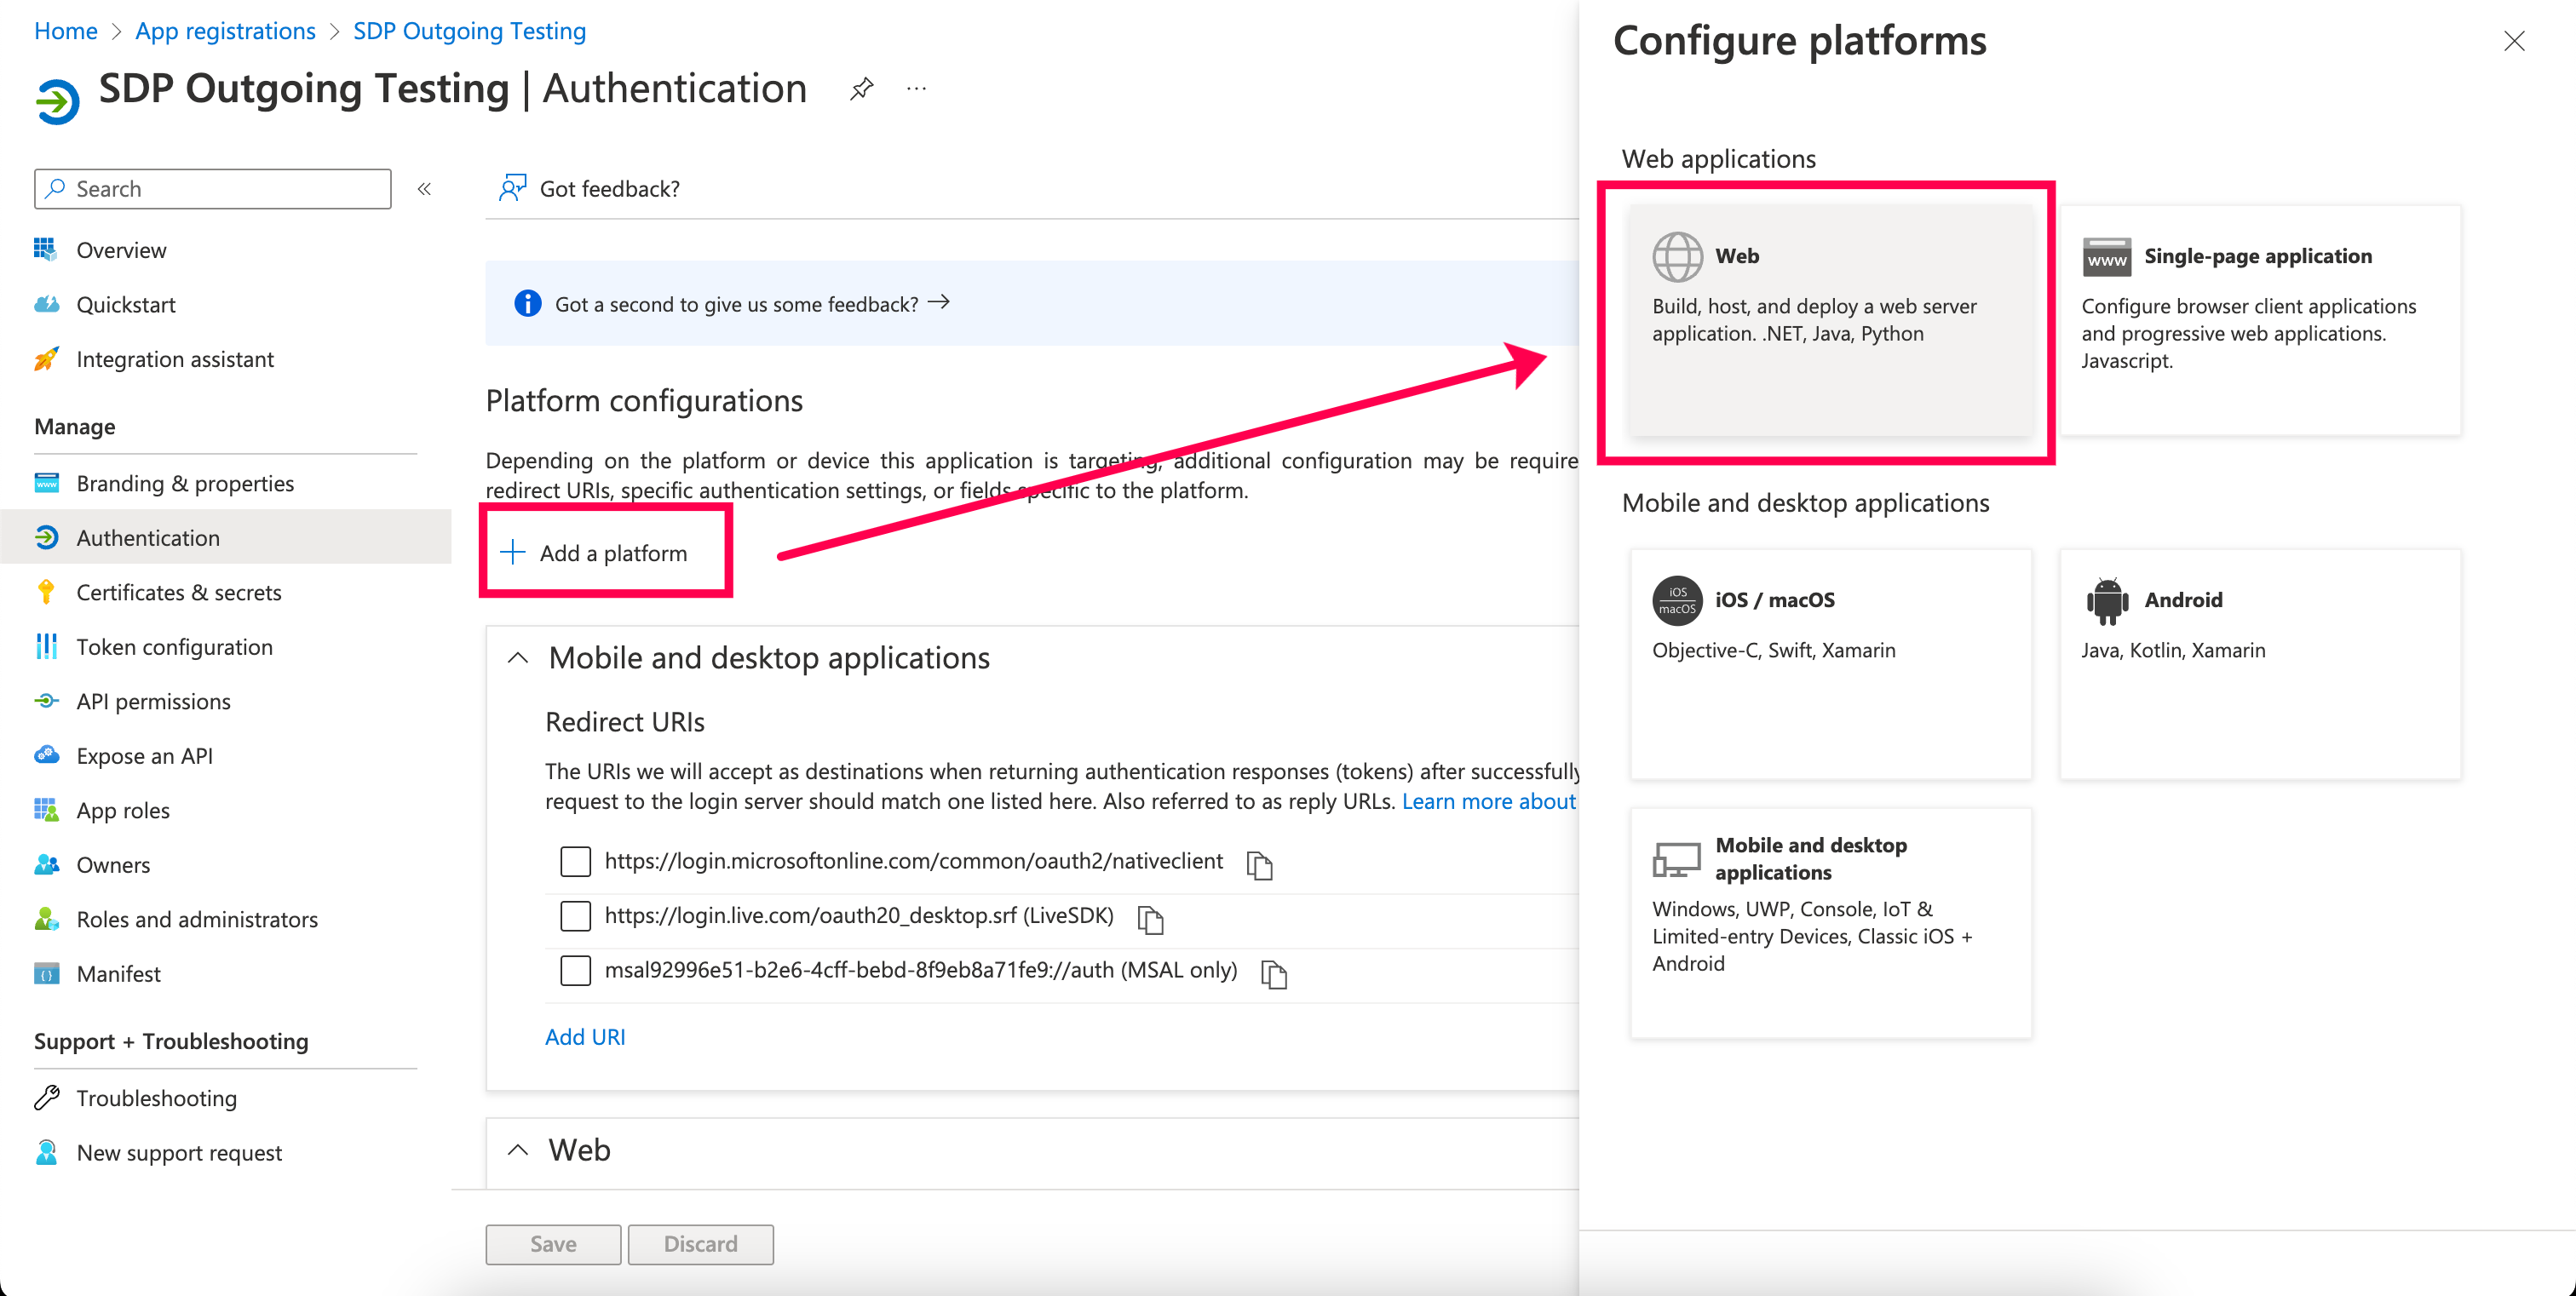Pin the Authentication page to dashboard
Viewport: 2576px width, 1296px height.
click(861, 89)
